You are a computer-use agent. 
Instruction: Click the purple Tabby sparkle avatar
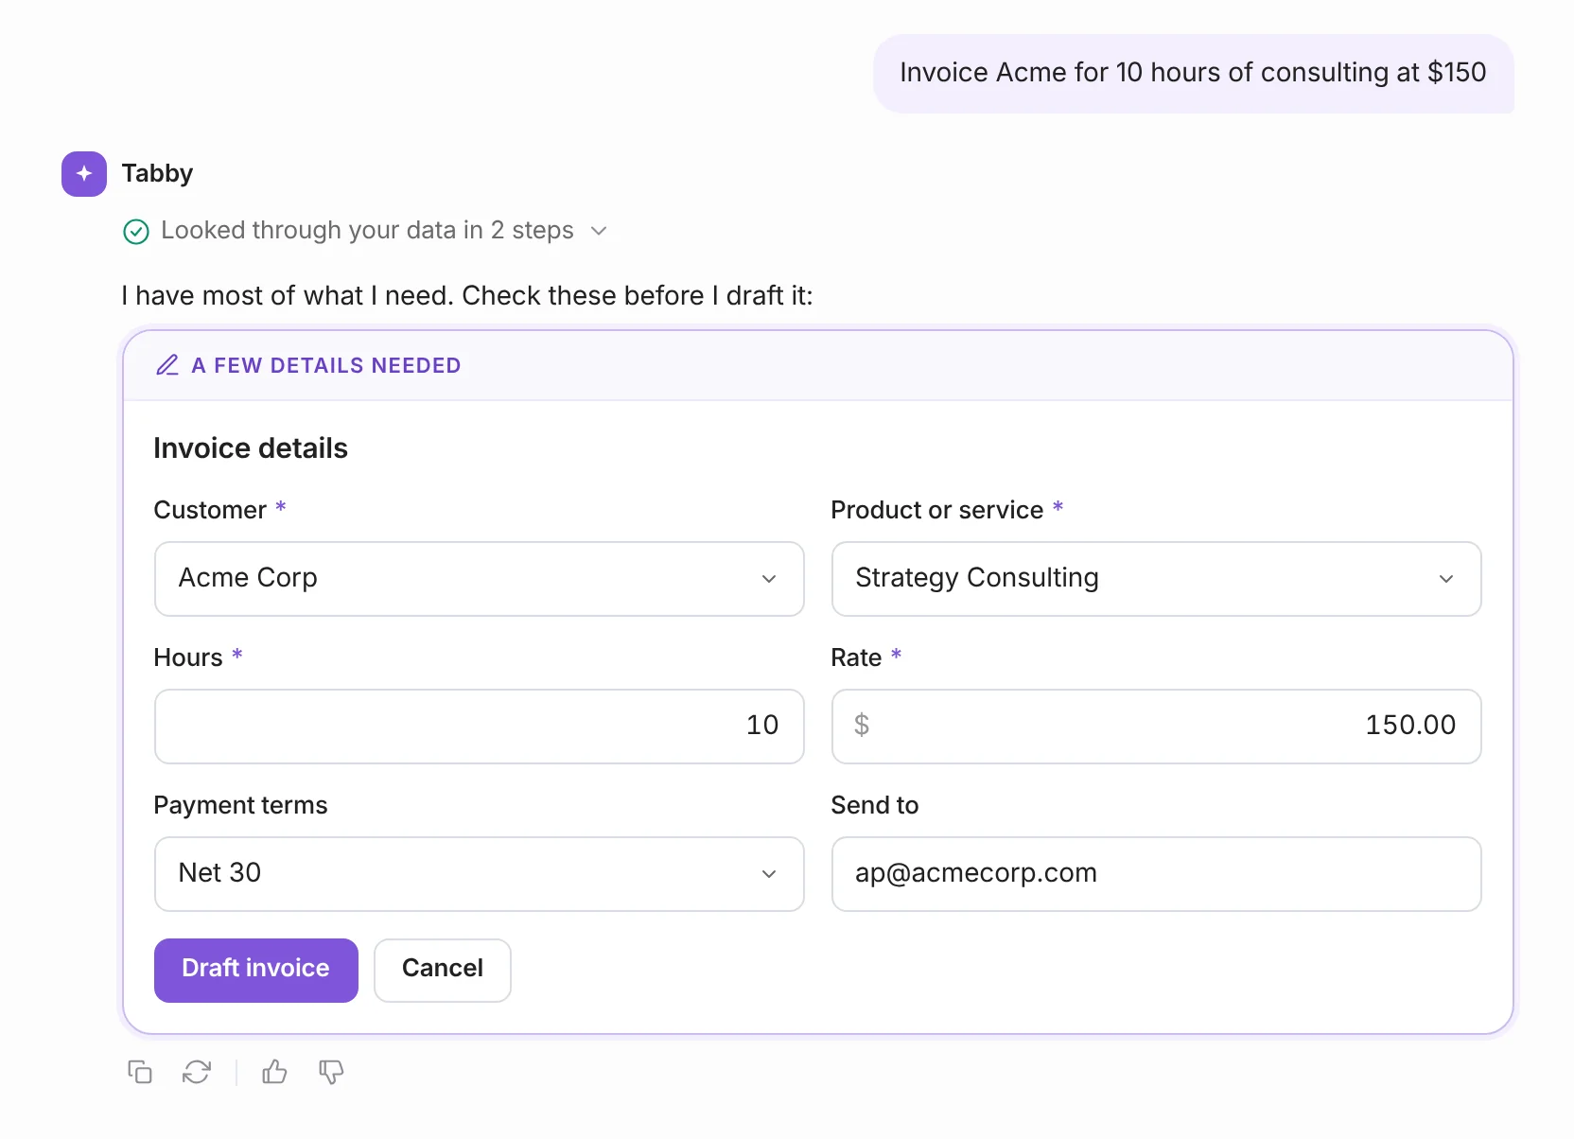[x=84, y=174]
